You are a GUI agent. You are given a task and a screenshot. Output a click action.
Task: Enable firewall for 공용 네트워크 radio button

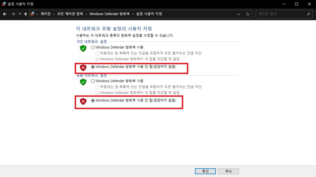93,81
